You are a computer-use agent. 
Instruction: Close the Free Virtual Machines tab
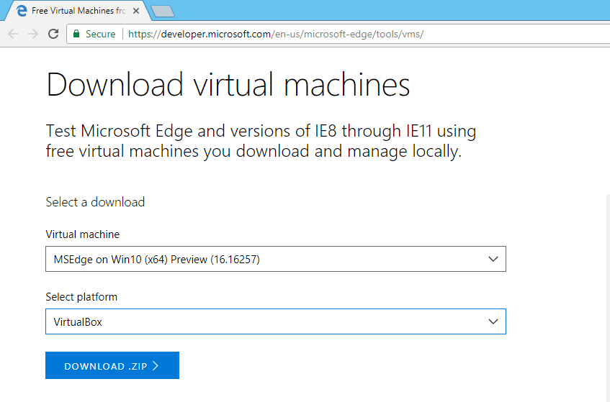[x=136, y=11]
